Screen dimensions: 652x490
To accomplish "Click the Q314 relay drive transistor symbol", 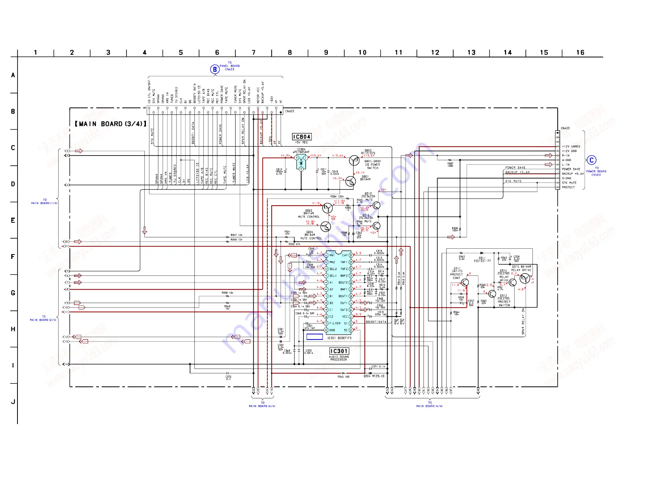I will (513, 283).
